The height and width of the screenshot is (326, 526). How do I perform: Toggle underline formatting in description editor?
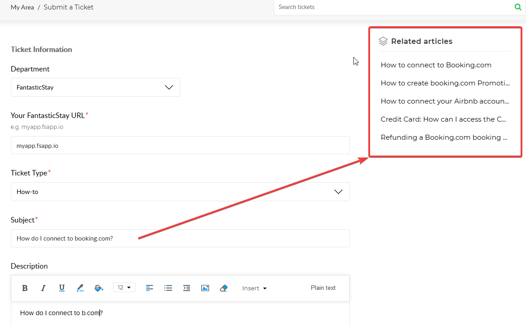[x=62, y=288]
